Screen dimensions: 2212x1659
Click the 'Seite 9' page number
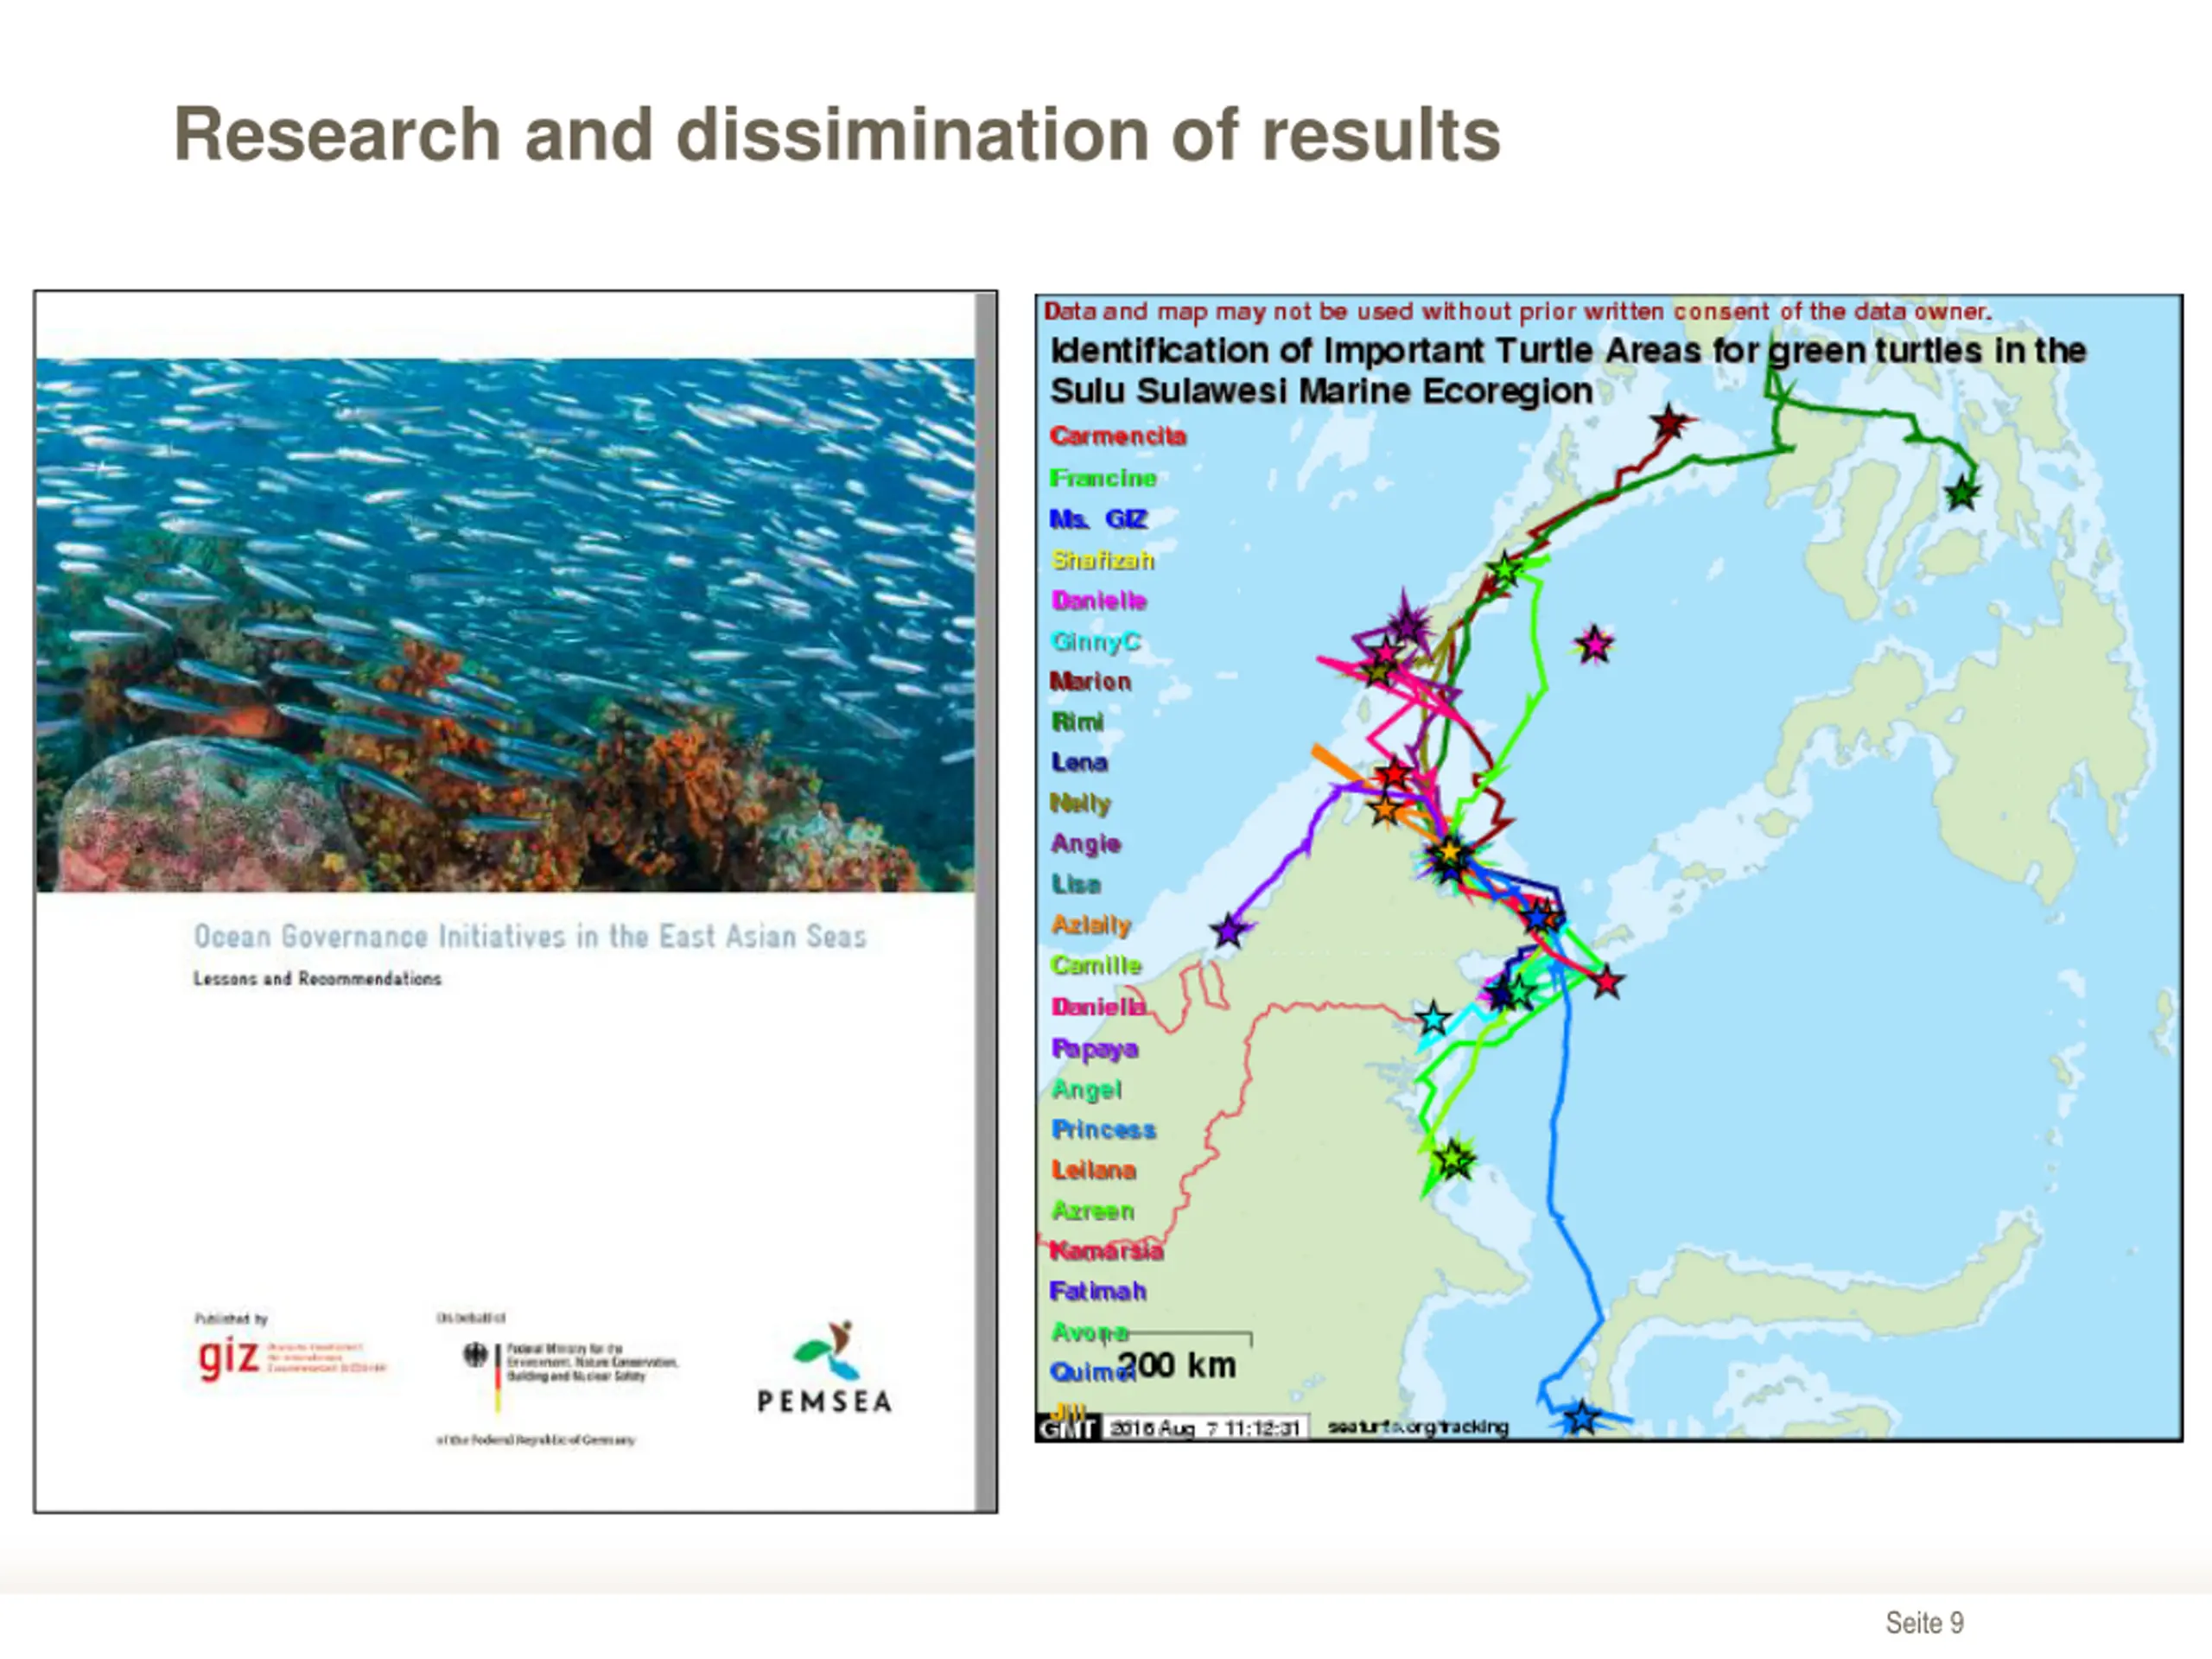[1924, 1622]
